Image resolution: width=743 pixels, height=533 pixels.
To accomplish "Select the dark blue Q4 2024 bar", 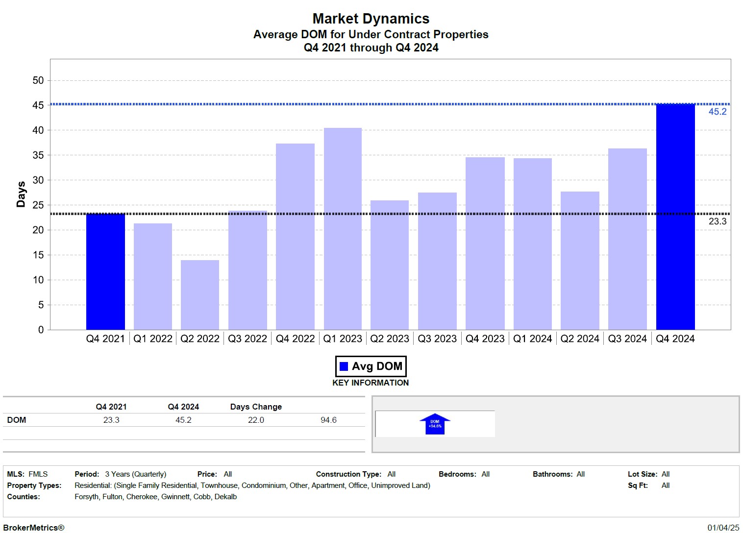I will pos(675,217).
